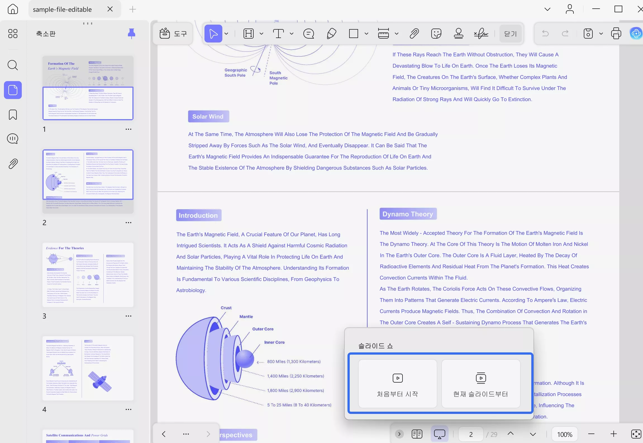The height and width of the screenshot is (443, 643).
Task: Select the text box T tool
Action: pos(278,34)
